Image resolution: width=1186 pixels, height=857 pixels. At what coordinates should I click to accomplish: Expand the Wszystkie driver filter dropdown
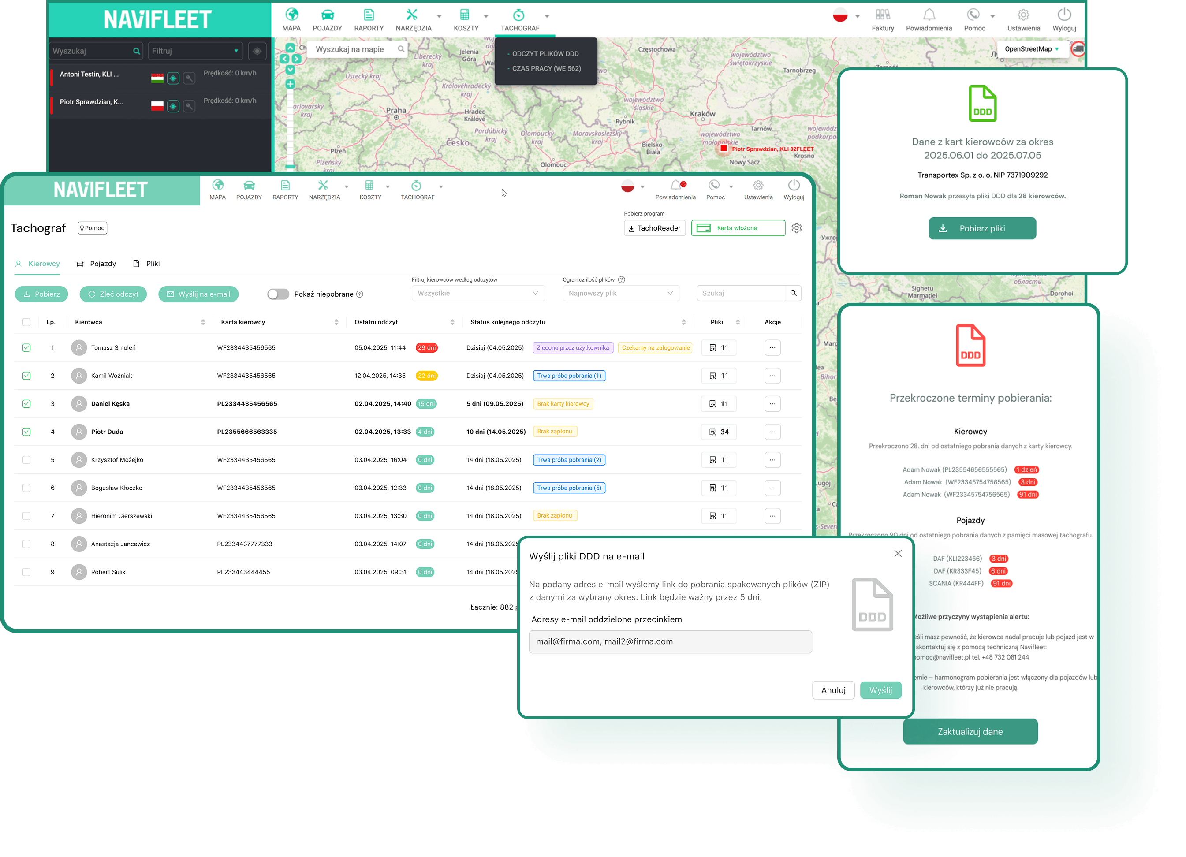point(478,293)
